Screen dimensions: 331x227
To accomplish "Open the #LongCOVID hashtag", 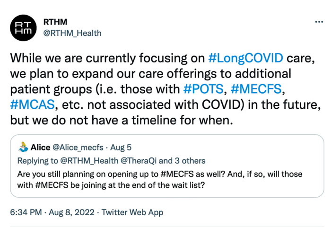I will click(245, 58).
